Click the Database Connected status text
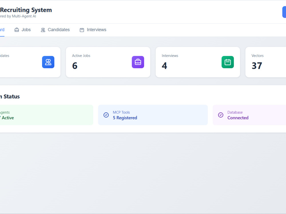This screenshot has width=286, height=214. click(238, 118)
